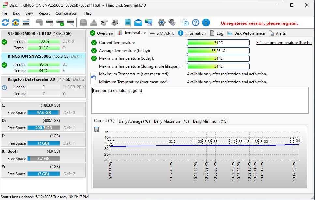
Task: Click the disk icon with magnifying glass
Action: click(x=70, y=23)
